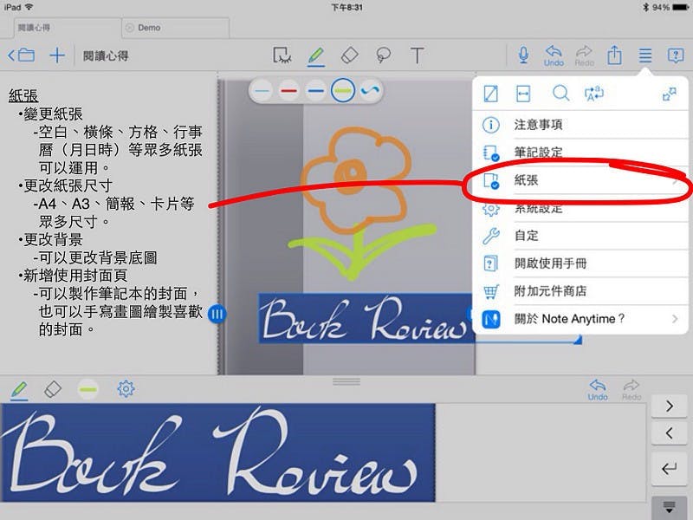Click the full-screen expand arrows icon
693x520 pixels.
point(669,94)
